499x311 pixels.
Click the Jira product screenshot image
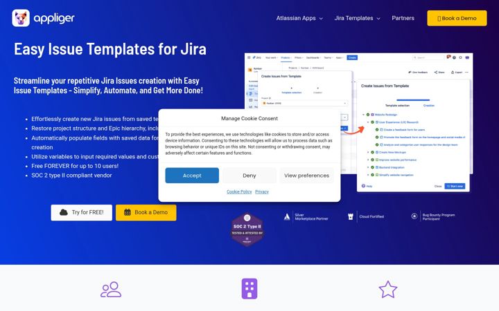358,122
